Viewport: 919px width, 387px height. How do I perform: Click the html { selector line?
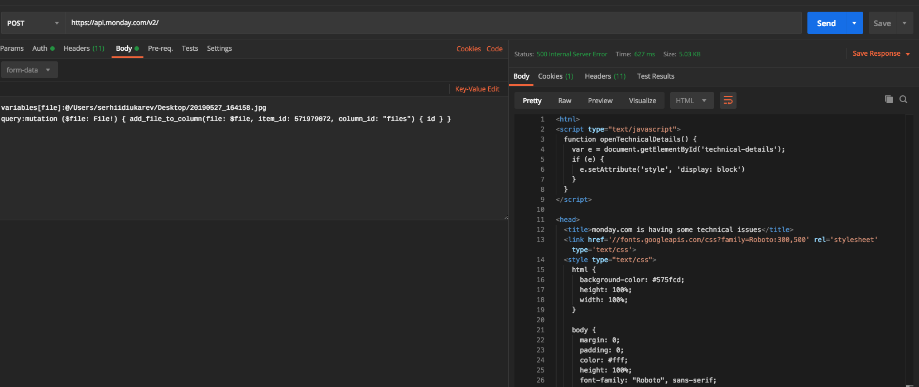(x=584, y=269)
